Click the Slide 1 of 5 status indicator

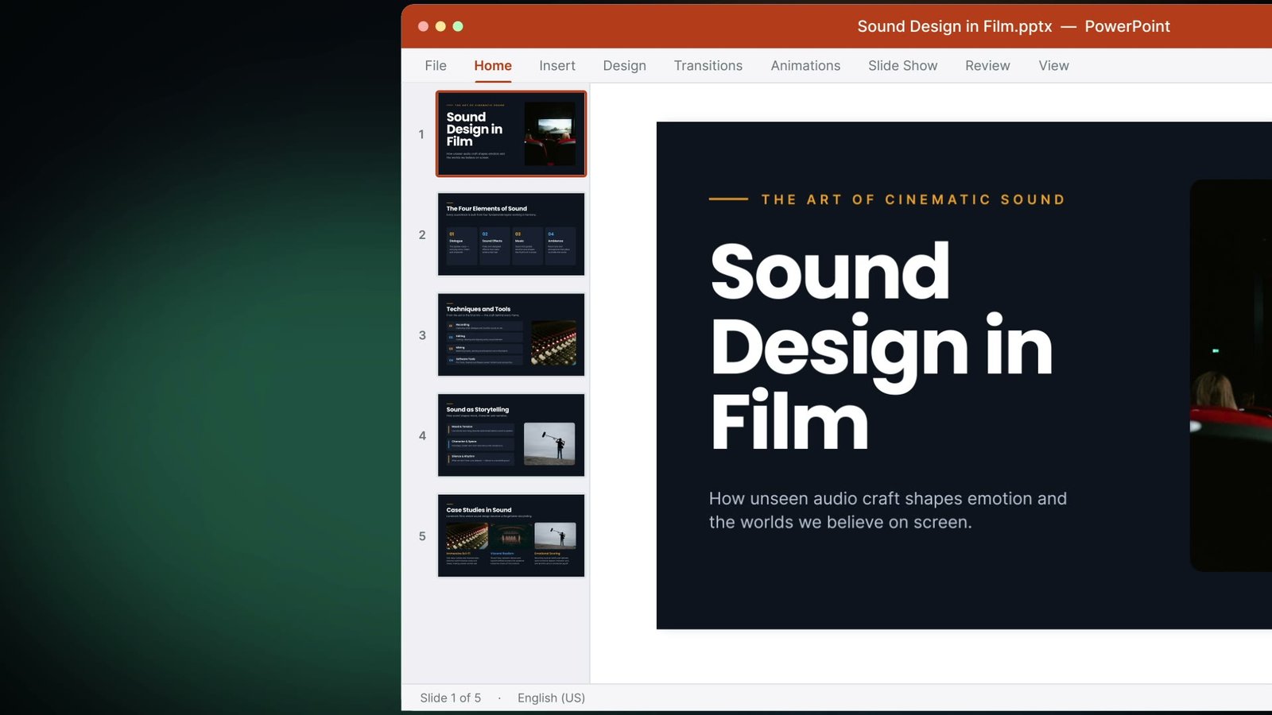pos(451,698)
